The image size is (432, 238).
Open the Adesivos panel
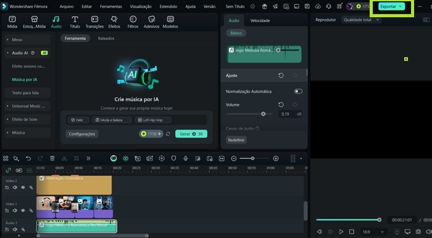tap(152, 22)
